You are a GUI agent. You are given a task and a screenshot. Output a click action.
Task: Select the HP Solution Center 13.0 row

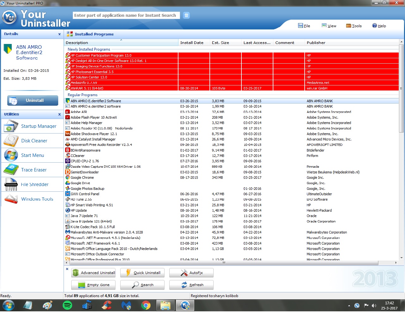pos(232,77)
